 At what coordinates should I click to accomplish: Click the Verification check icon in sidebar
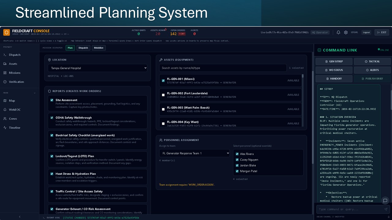coord(5,82)
